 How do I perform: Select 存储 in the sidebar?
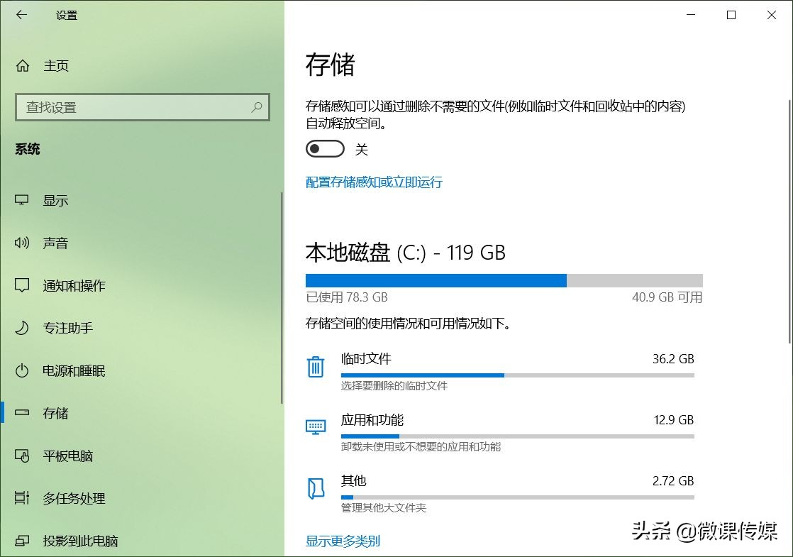pos(54,413)
